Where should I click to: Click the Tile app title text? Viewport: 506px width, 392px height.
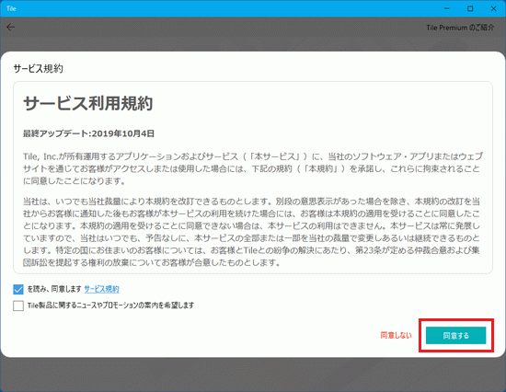point(11,8)
